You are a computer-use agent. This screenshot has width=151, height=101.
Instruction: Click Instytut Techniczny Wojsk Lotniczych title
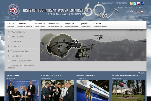point(55,10)
